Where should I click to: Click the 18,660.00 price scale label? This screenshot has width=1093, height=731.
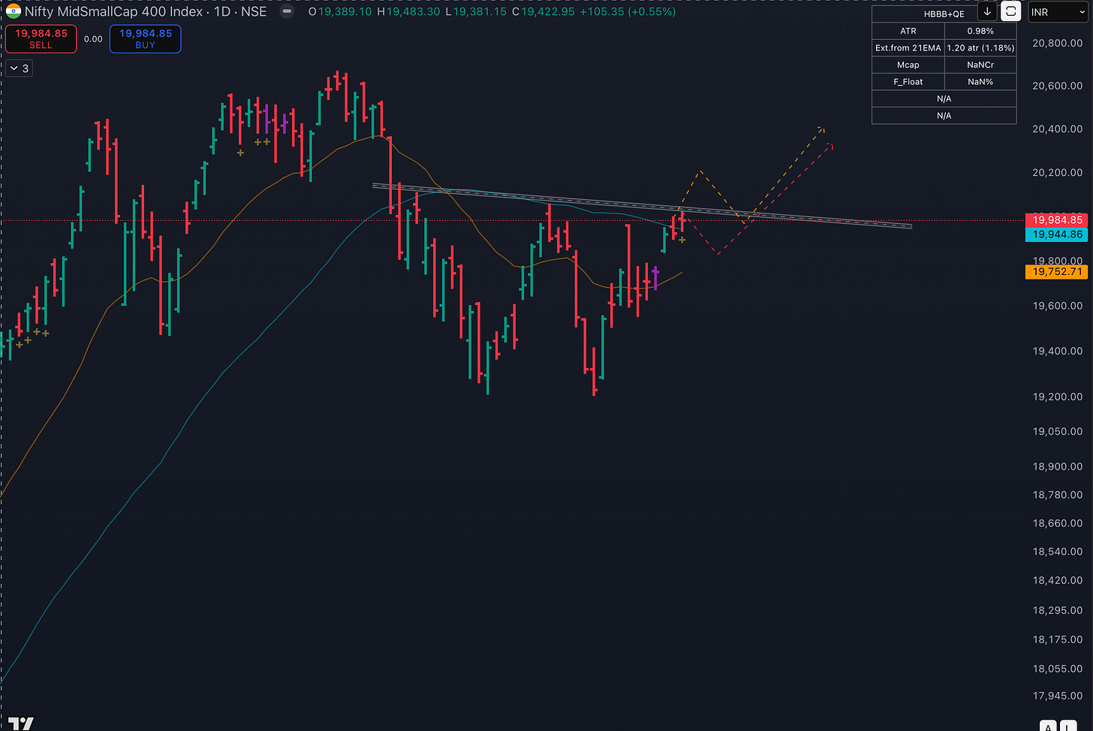(x=1058, y=524)
